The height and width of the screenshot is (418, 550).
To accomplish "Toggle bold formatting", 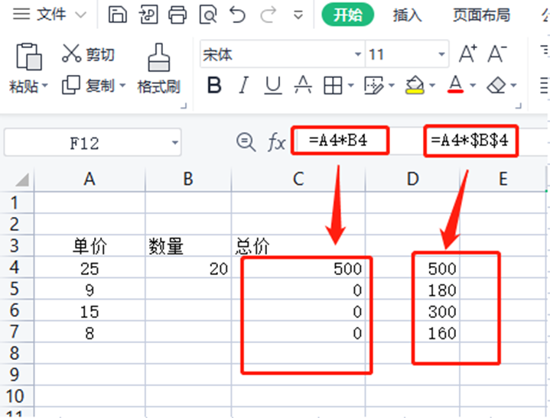I will (214, 85).
